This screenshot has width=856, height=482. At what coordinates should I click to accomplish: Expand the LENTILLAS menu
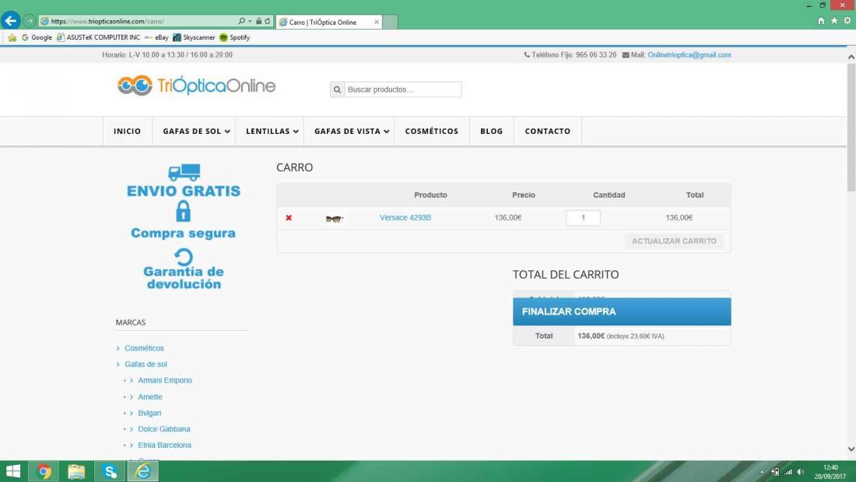(272, 131)
